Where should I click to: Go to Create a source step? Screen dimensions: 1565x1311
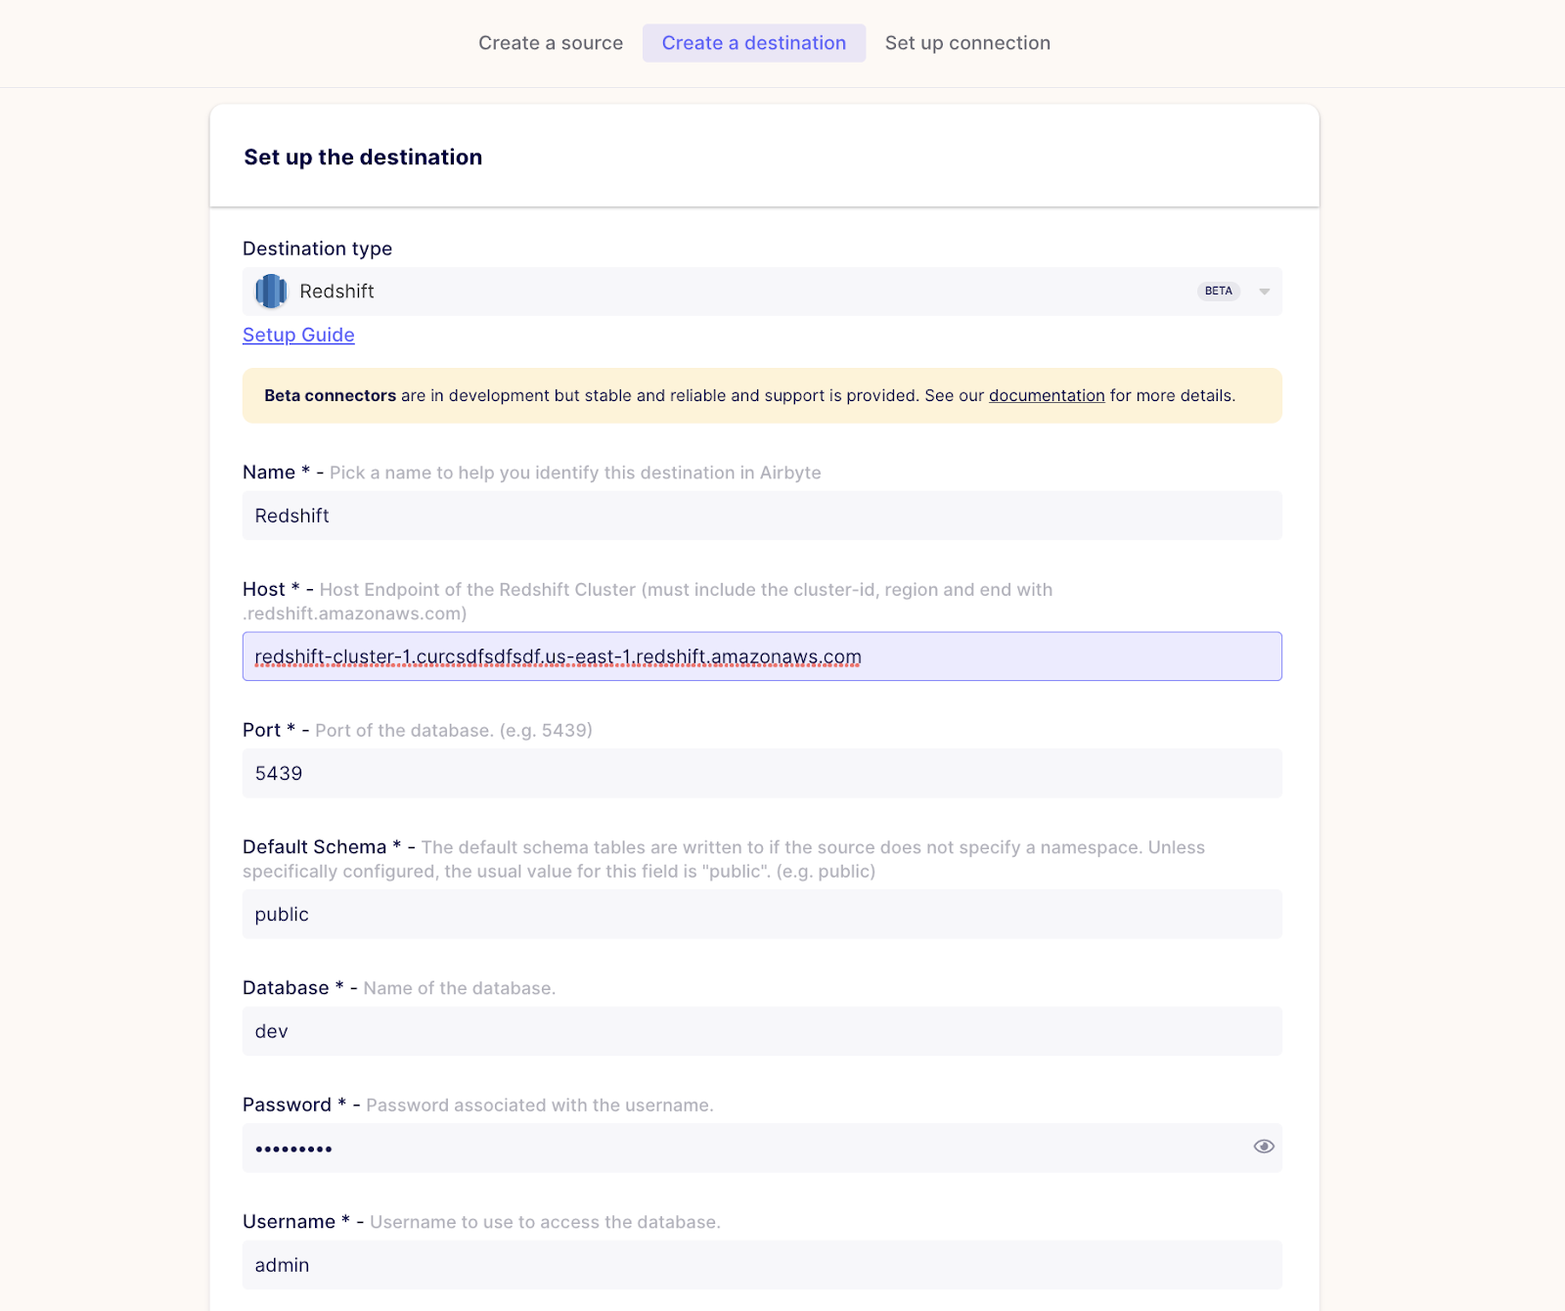(x=551, y=43)
